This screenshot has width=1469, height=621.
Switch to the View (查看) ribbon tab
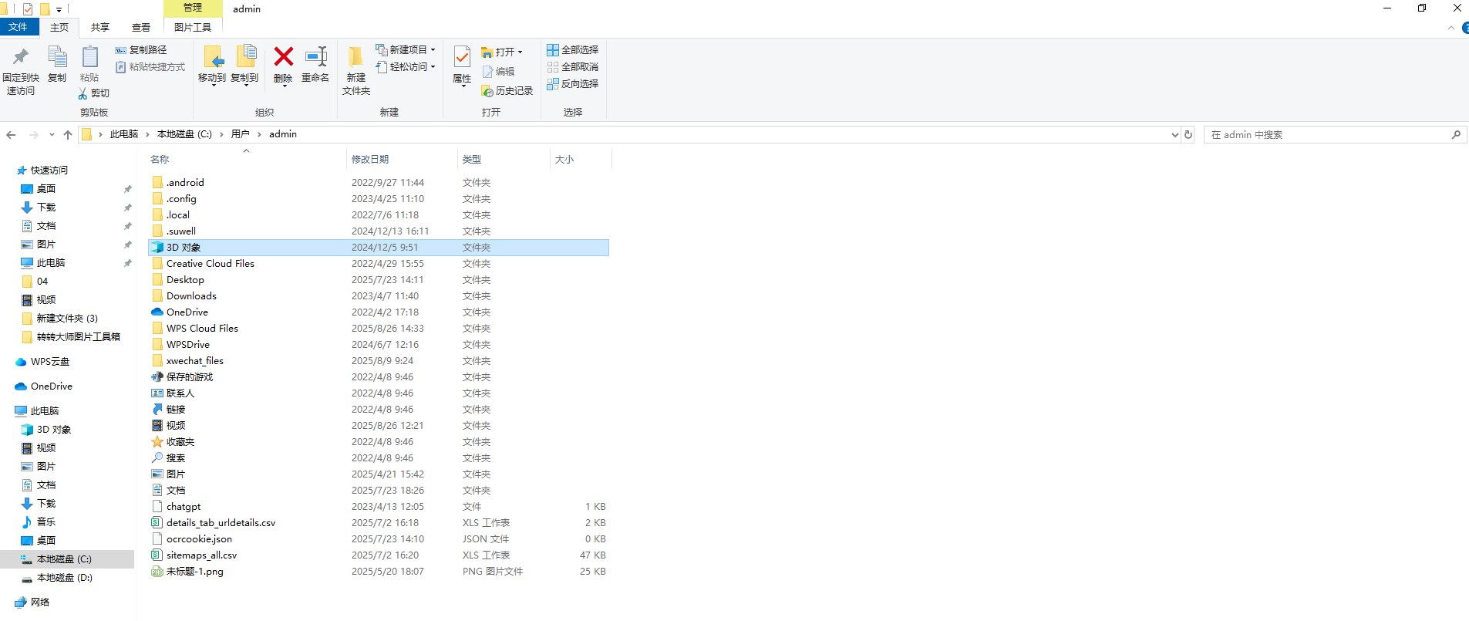[141, 28]
